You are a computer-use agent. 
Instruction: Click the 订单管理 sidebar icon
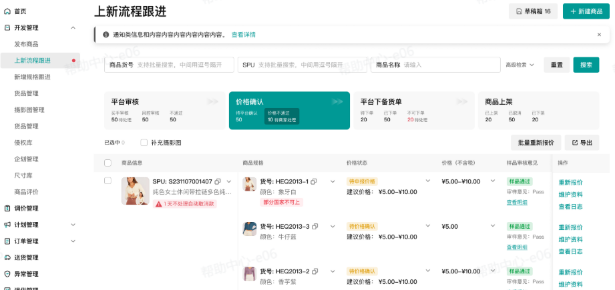[x=7, y=241]
